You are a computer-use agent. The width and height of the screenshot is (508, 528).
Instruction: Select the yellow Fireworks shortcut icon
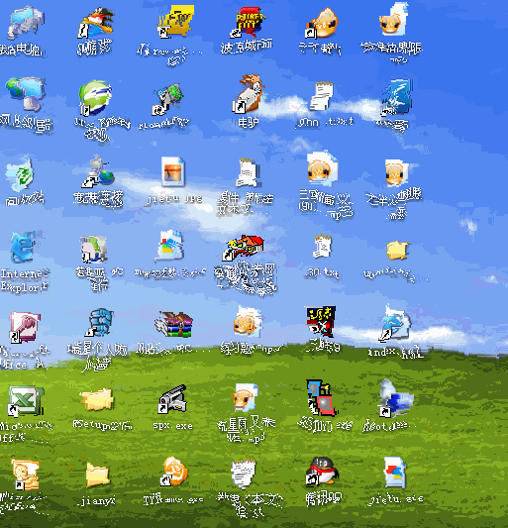(x=175, y=21)
